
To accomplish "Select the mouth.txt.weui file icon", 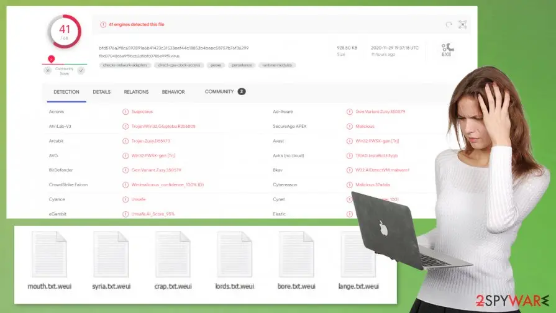I will (49, 254).
